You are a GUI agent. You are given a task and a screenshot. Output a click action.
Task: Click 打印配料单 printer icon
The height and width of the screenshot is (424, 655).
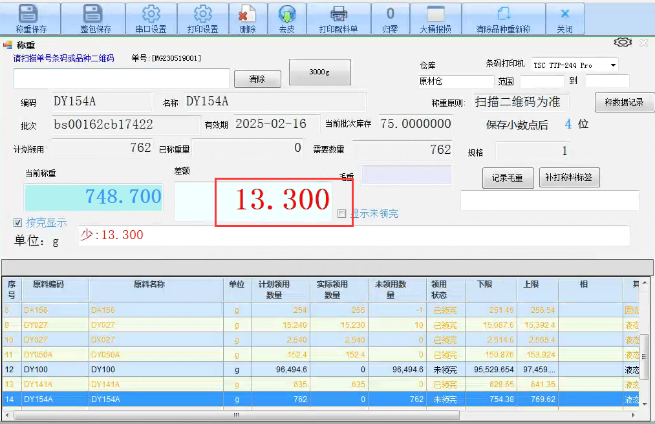338,14
